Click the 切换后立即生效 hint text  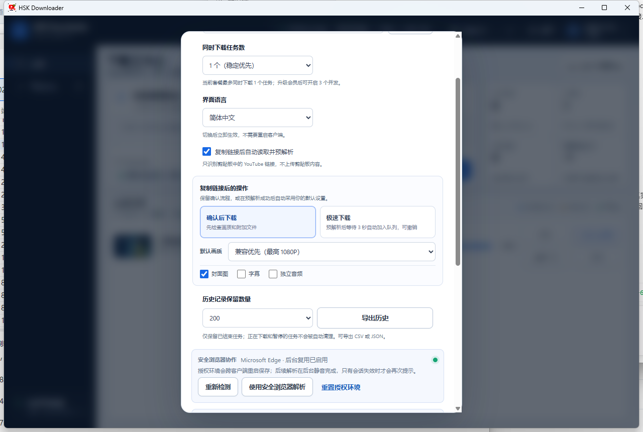(x=245, y=135)
